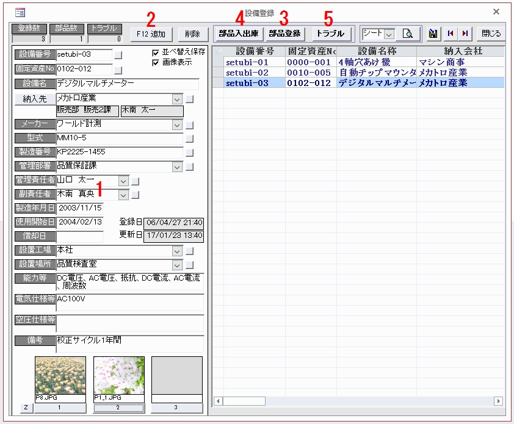Expand the 納入先 dropdown

(x=178, y=99)
